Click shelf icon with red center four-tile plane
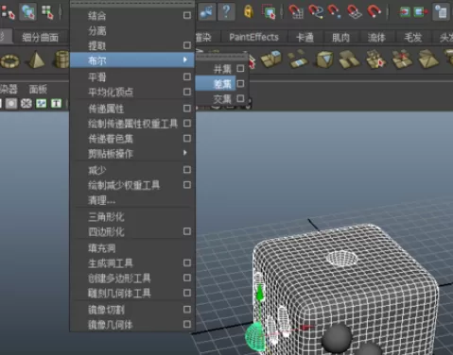 click(402, 59)
